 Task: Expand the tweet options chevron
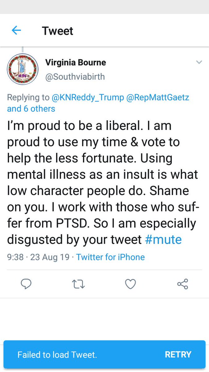[x=199, y=62]
